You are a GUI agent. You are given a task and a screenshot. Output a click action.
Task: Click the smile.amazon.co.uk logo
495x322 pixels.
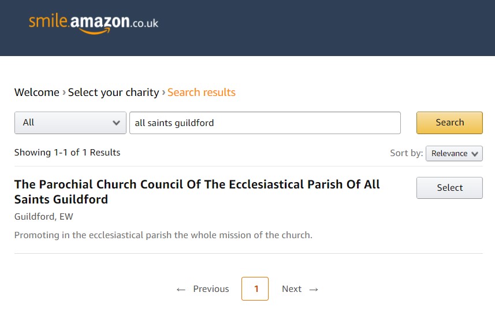click(94, 24)
